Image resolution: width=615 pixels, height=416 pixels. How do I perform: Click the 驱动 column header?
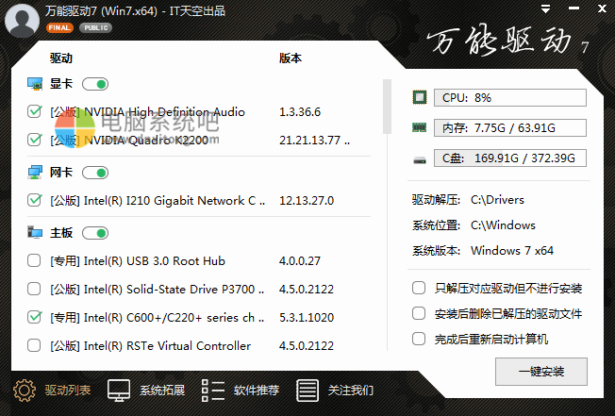pyautogui.click(x=61, y=58)
